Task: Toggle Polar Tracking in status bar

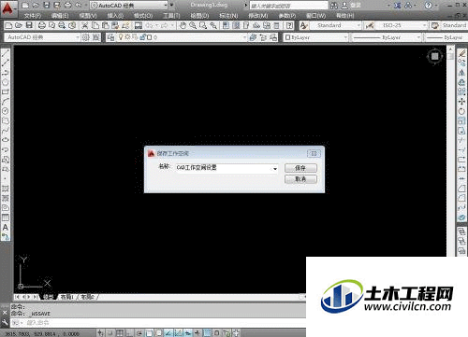Action: pyautogui.click(x=139, y=333)
